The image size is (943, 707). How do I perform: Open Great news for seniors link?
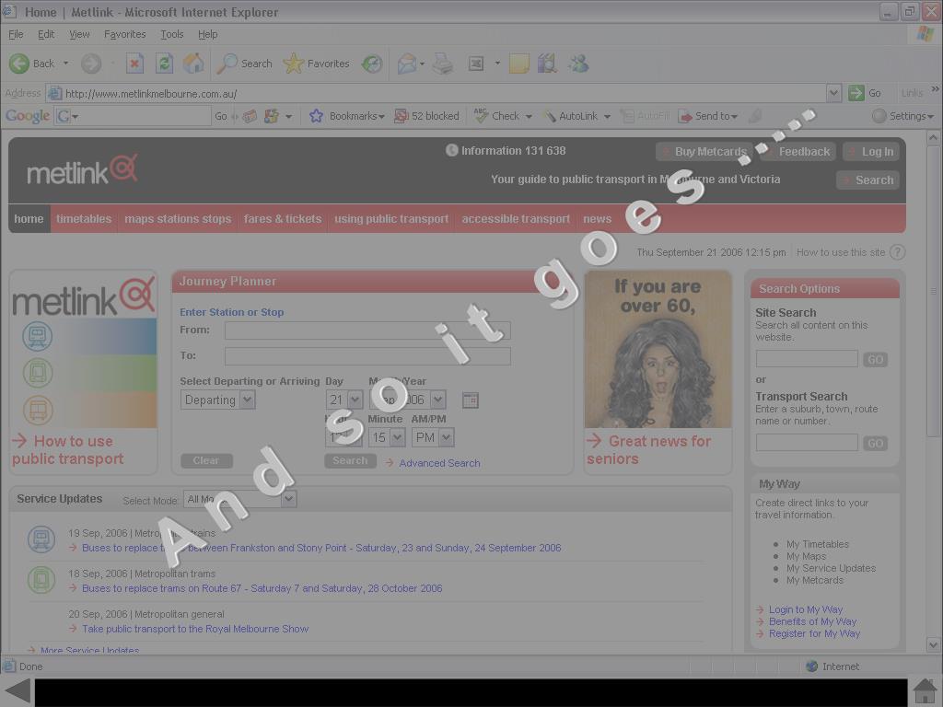(x=649, y=449)
